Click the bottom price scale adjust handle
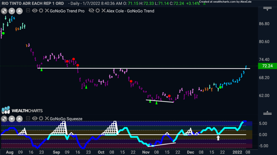The width and height of the screenshot is (277, 155). 267,113
